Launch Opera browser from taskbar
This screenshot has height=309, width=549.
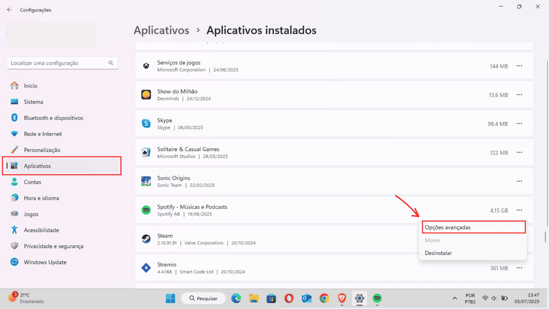289,298
